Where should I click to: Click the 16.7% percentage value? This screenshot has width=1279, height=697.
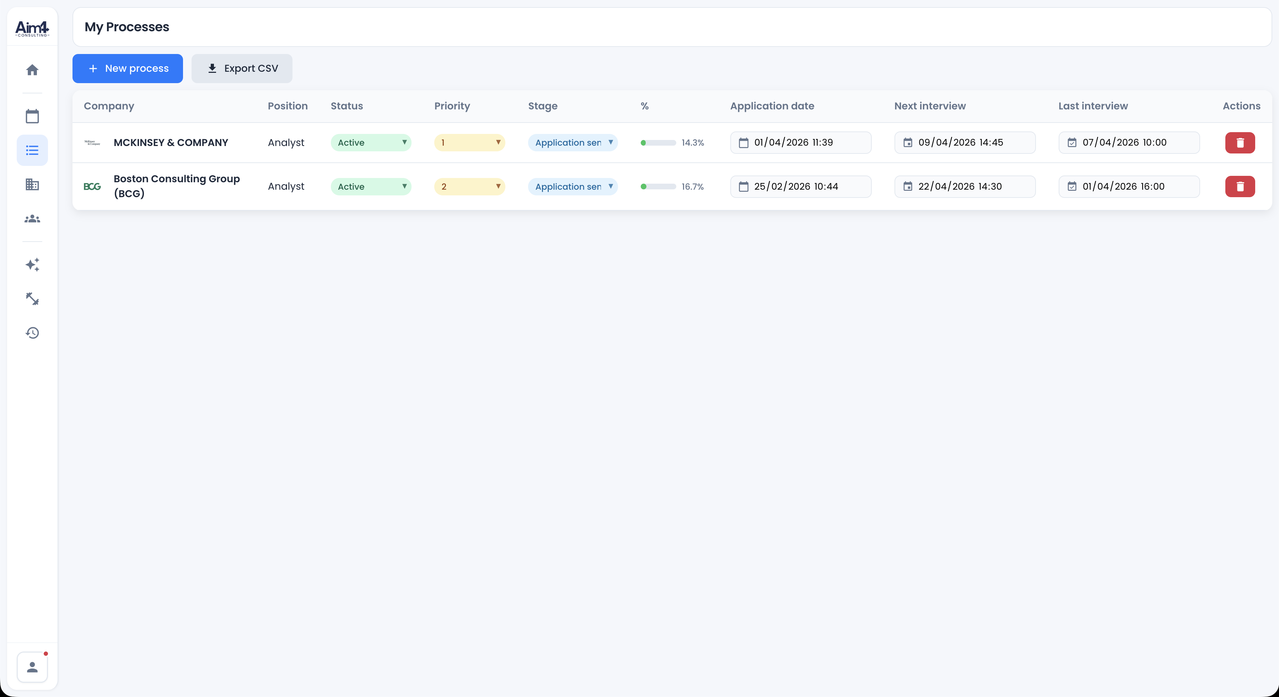[693, 187]
